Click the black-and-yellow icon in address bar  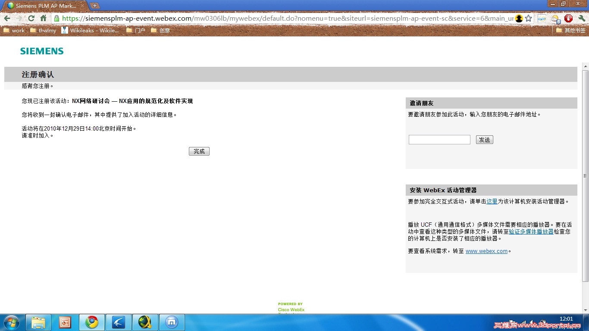[x=519, y=19]
